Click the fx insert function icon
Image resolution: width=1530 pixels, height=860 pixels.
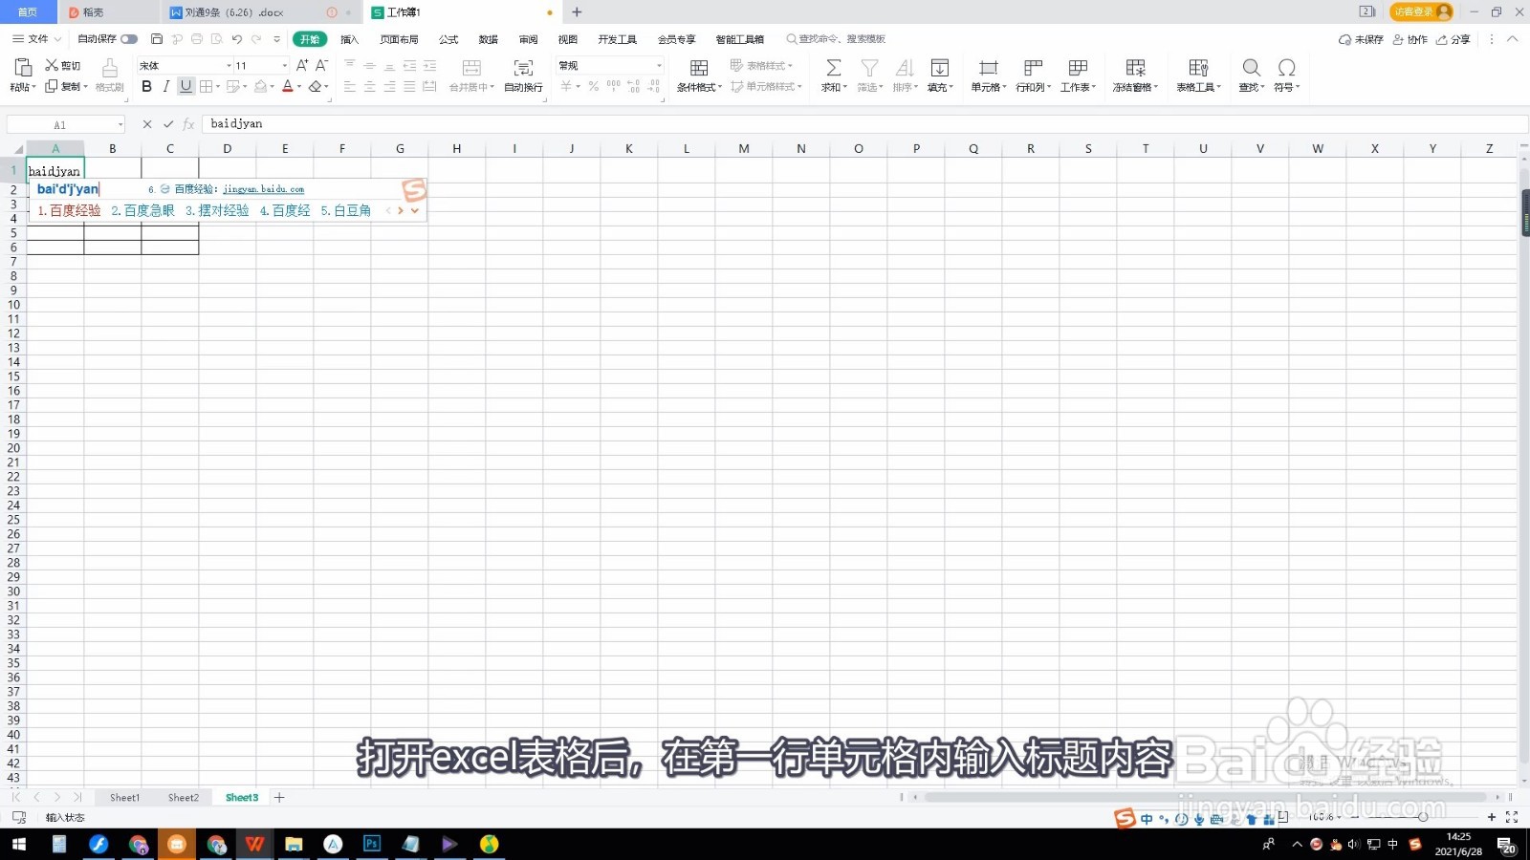[188, 124]
